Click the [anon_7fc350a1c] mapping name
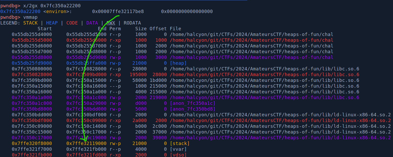 (192, 103)
